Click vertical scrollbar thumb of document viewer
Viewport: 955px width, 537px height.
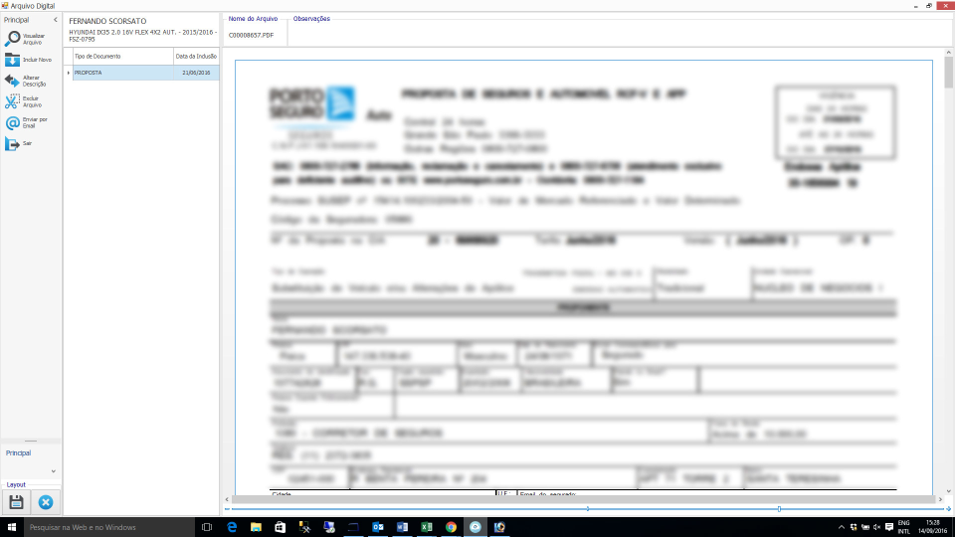tap(949, 73)
